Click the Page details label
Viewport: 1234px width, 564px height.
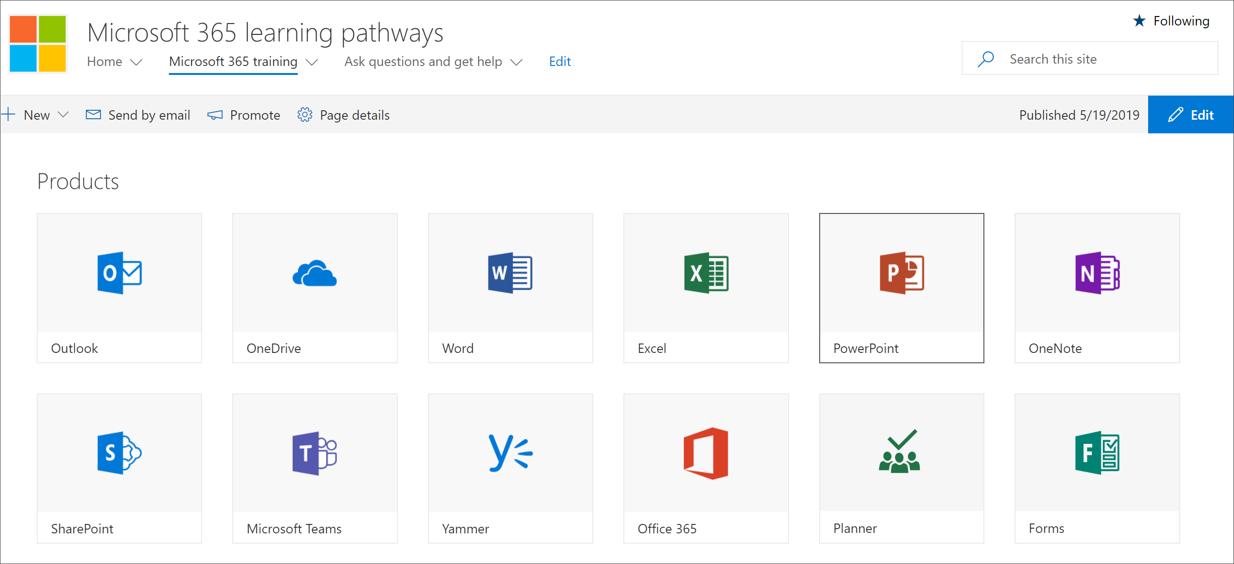[354, 115]
